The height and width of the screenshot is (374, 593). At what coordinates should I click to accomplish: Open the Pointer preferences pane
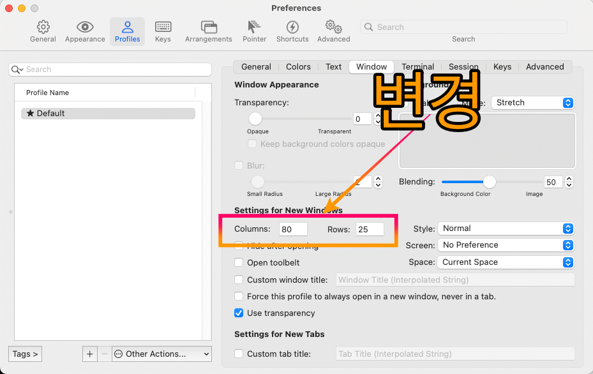pos(255,31)
